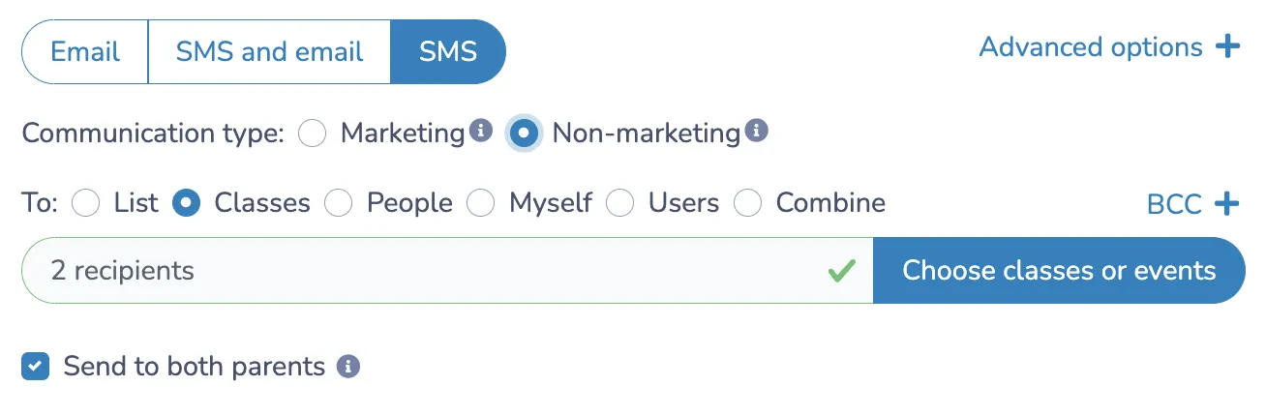Select the Marketing communication type
This screenshot has height=416, width=1266.
coord(312,133)
